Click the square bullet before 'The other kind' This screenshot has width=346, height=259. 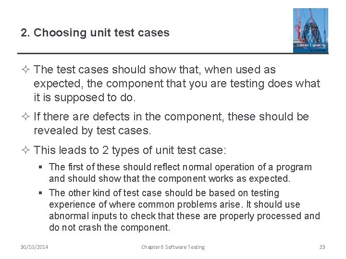[40, 193]
